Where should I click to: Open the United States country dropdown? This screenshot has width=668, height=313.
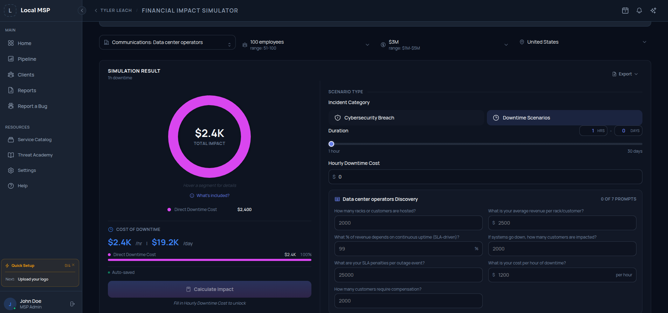(583, 42)
